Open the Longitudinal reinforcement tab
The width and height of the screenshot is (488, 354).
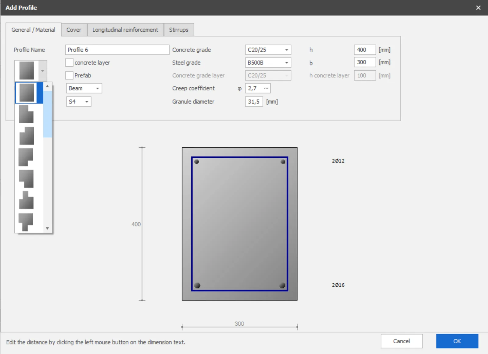125,30
